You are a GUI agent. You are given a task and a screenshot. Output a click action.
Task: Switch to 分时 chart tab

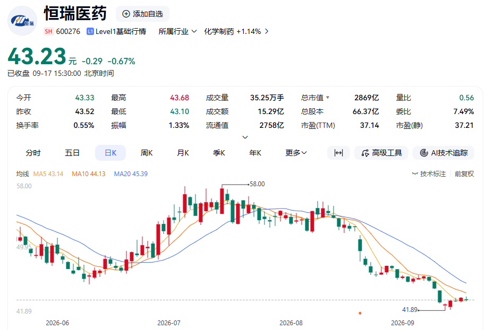tap(33, 153)
